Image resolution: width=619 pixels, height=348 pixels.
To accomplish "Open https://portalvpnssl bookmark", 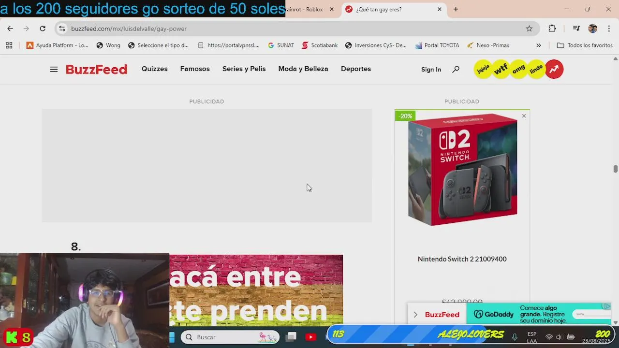I will coord(229,45).
